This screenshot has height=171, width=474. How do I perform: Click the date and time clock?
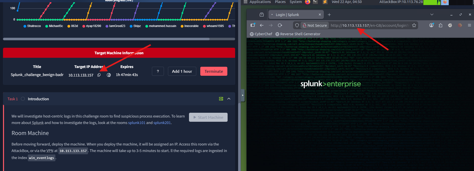tap(347, 2)
